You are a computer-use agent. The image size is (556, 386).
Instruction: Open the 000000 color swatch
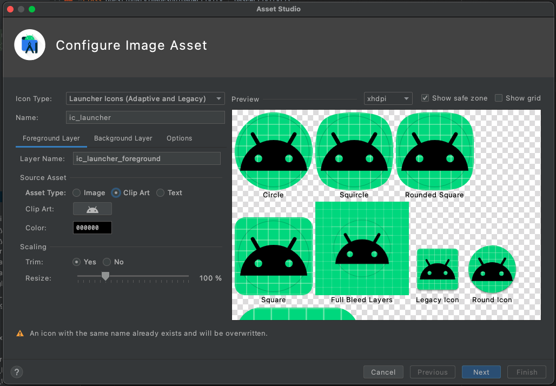click(x=92, y=228)
